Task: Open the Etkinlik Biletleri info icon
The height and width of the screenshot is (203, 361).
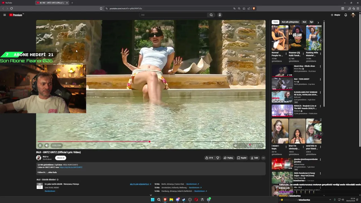Action: click(x=58, y=180)
